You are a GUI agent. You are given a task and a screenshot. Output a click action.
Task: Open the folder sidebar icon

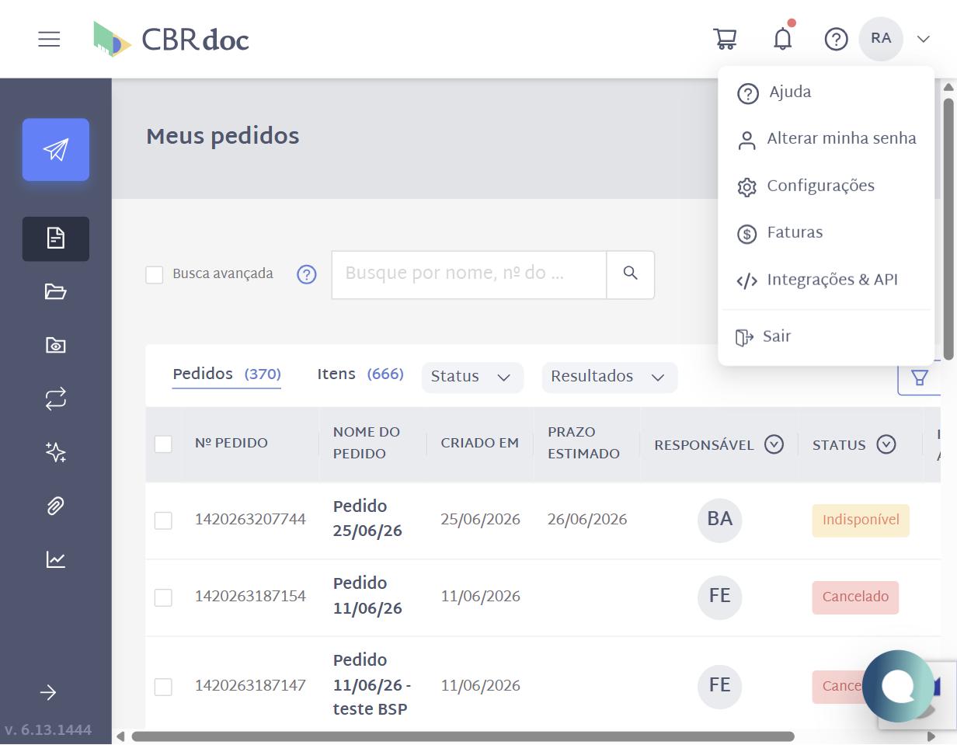[56, 292]
